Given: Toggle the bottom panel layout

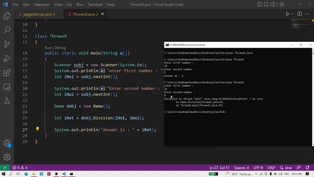Looking at the screenshot, I should click(x=266, y=4).
